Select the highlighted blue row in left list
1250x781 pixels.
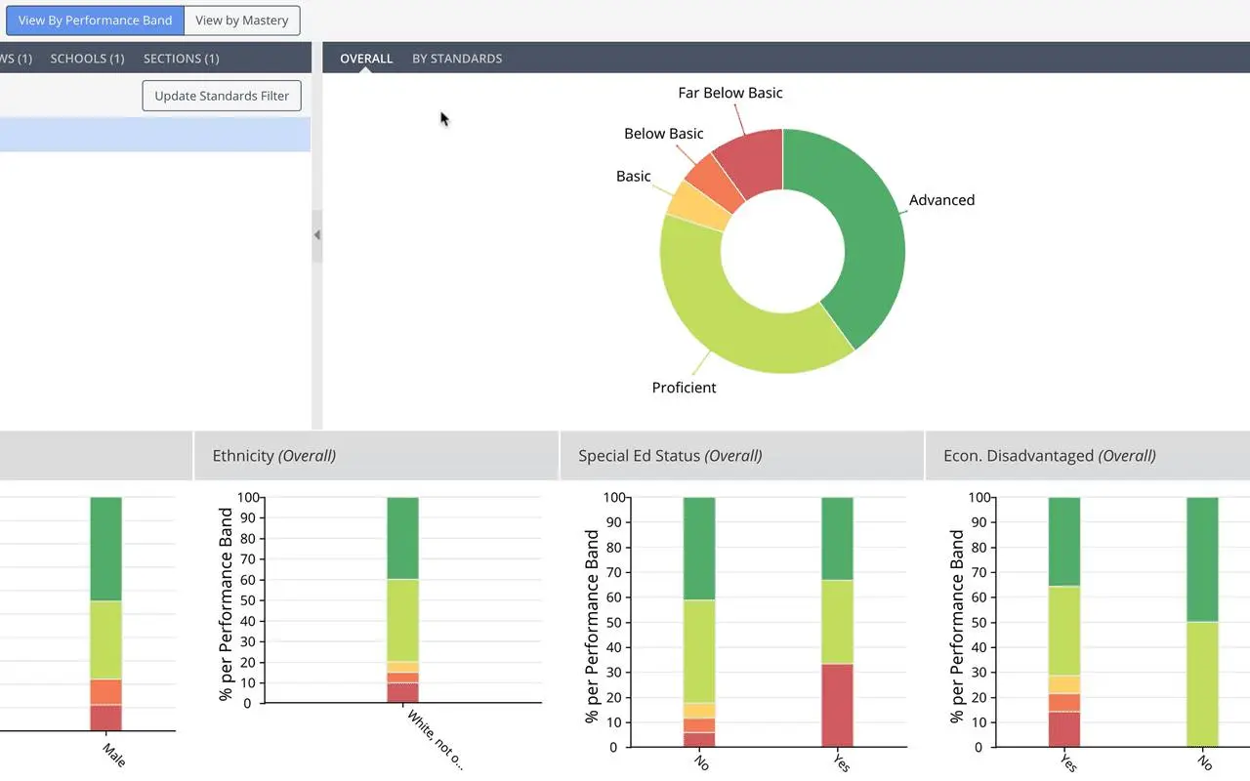155,135
